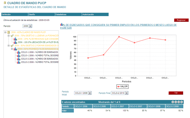Select 2006 : 75% OBJETIVO 1 LIDERAR row

pyautogui.click(x=36, y=36)
